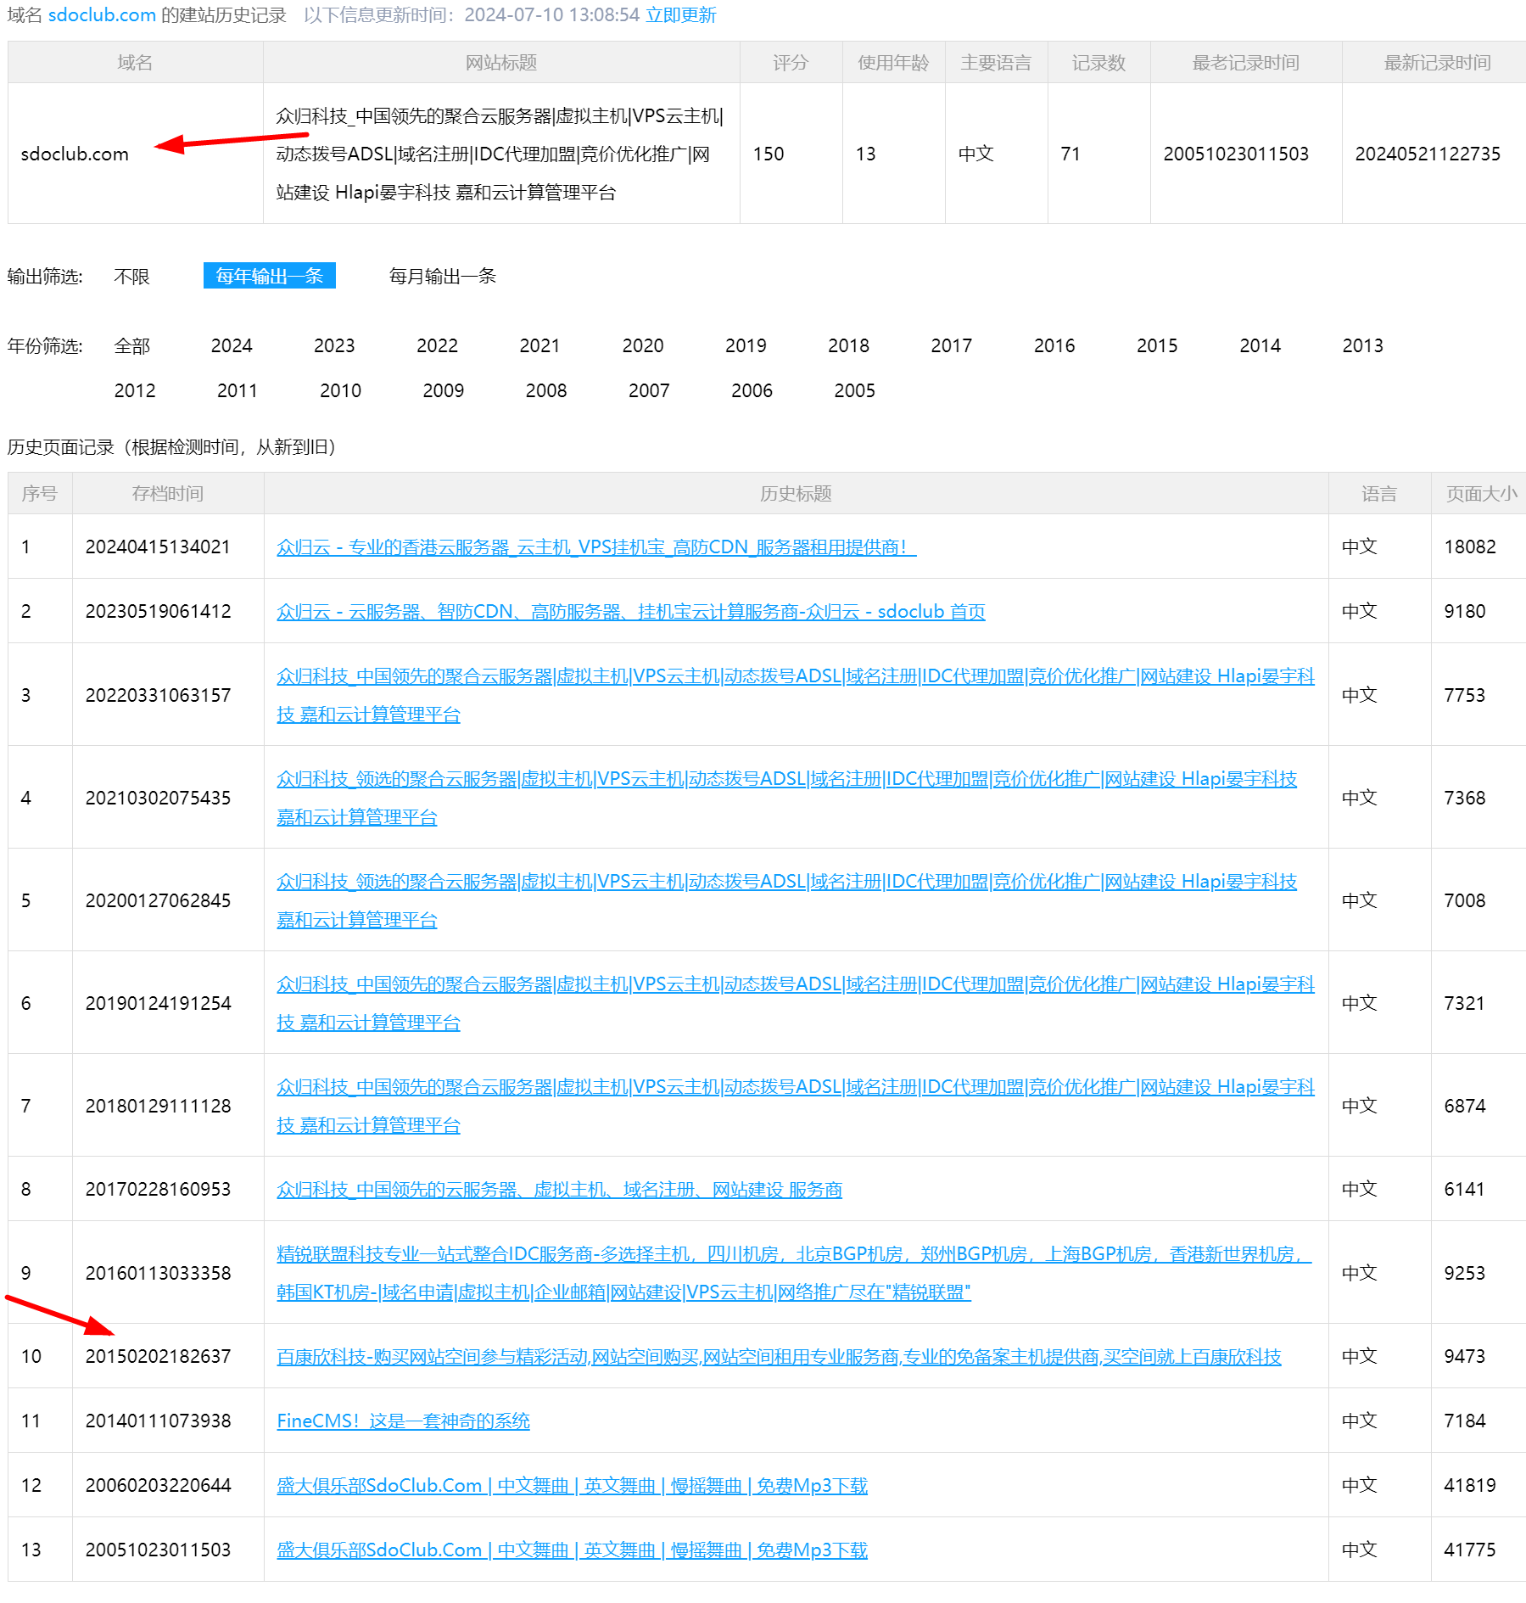The height and width of the screenshot is (1603, 1526).
Task: Click the latest record time 20240521122735
Action: (1428, 154)
